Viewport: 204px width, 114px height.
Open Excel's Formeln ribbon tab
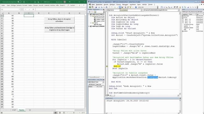click(25, 5)
